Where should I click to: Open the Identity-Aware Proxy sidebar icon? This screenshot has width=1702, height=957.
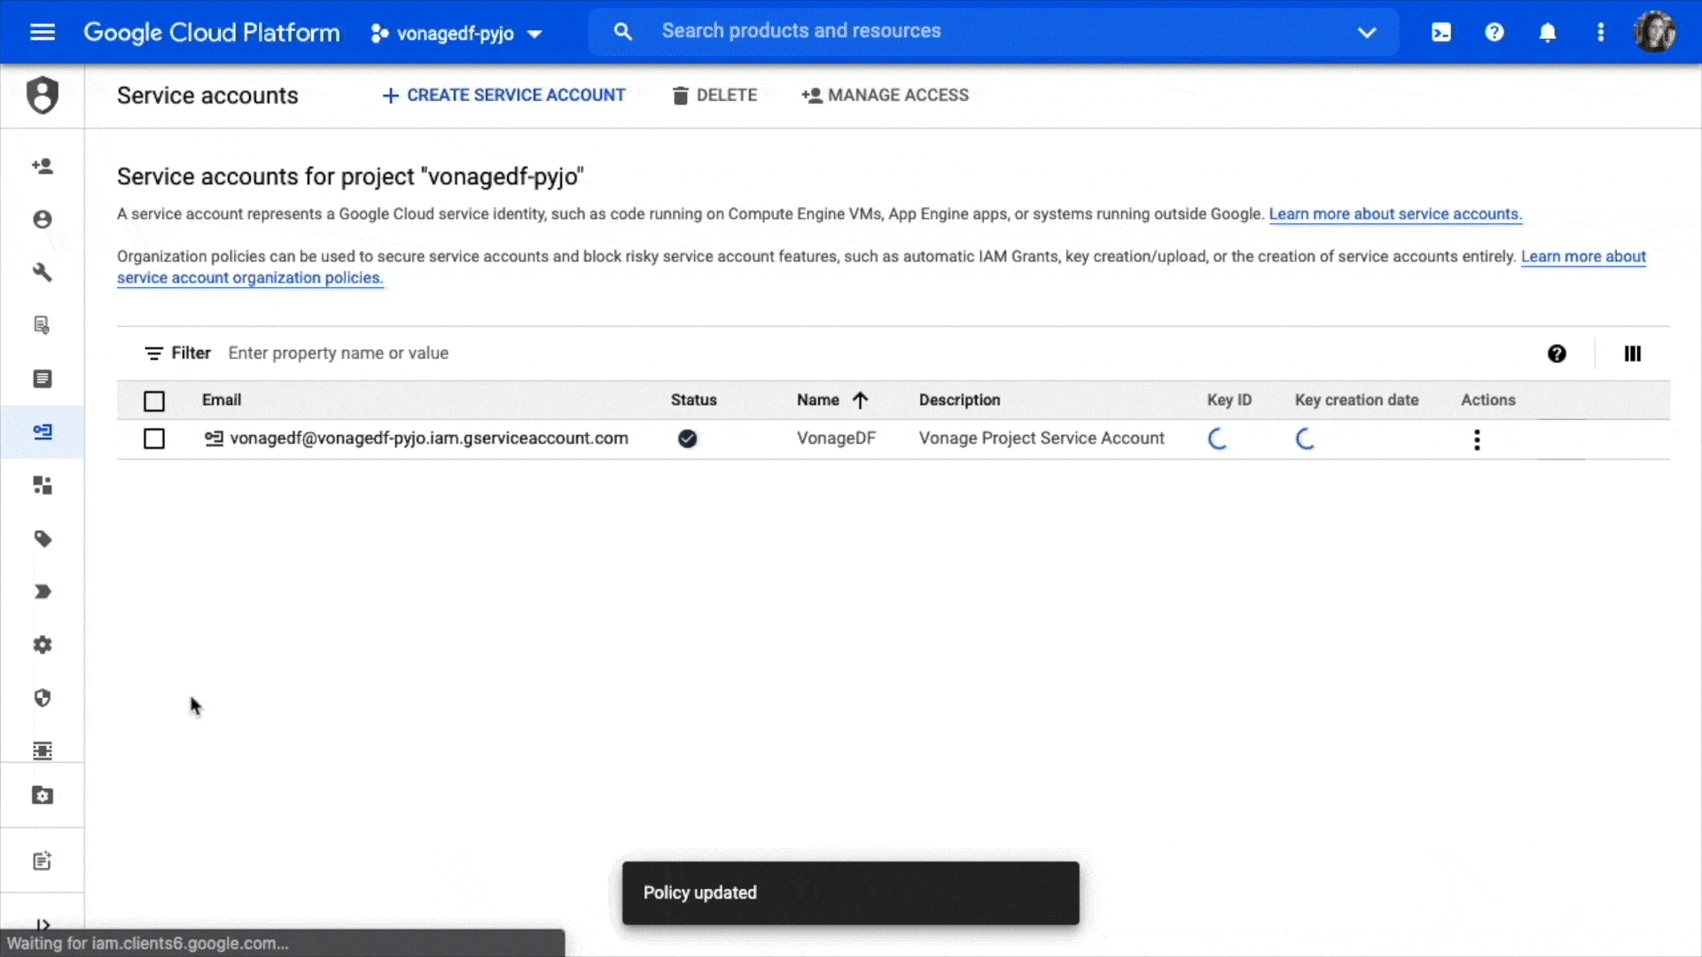[x=43, y=751]
